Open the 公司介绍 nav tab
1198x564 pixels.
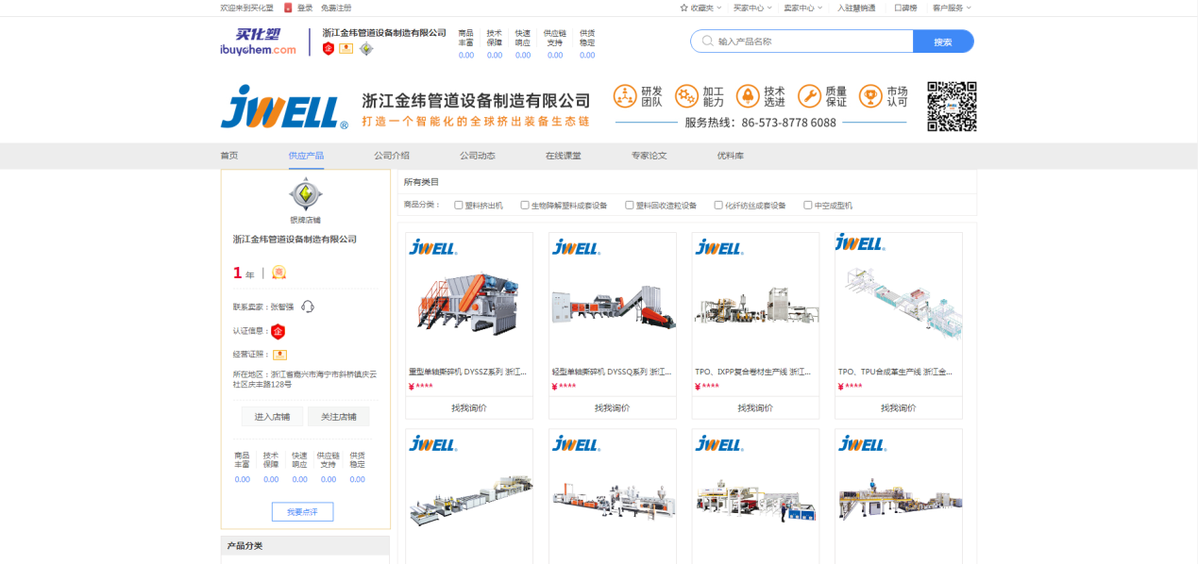point(392,156)
